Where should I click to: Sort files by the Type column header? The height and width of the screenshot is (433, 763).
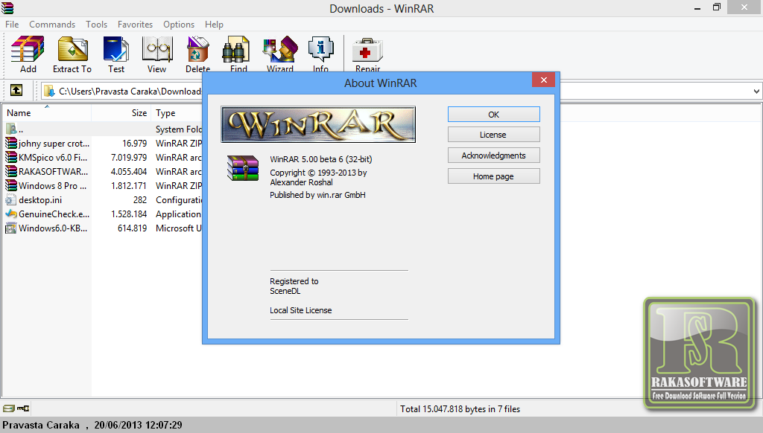[177, 113]
